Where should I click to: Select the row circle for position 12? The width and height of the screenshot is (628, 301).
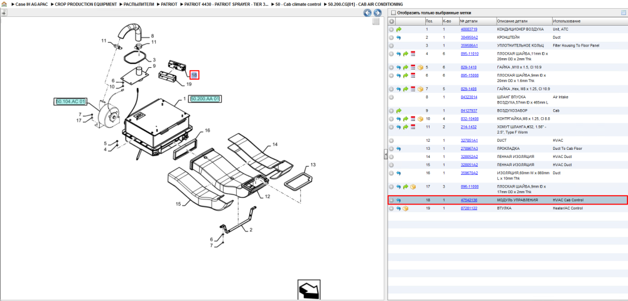click(392, 140)
